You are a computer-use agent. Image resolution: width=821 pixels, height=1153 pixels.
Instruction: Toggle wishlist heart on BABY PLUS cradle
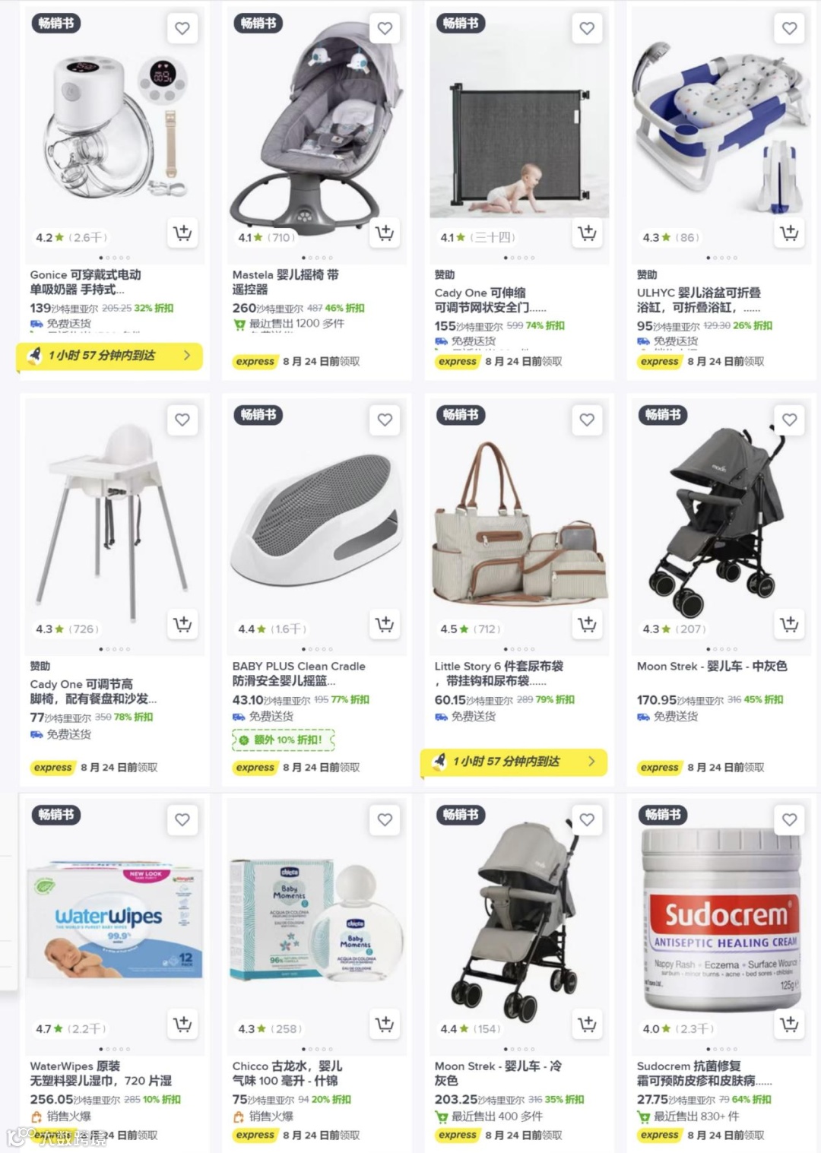coord(385,420)
